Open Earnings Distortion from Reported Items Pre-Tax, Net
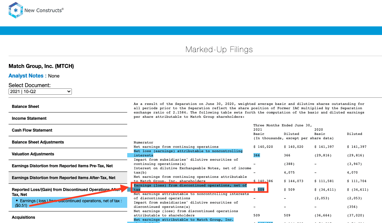382x223 pixels. point(68,166)
